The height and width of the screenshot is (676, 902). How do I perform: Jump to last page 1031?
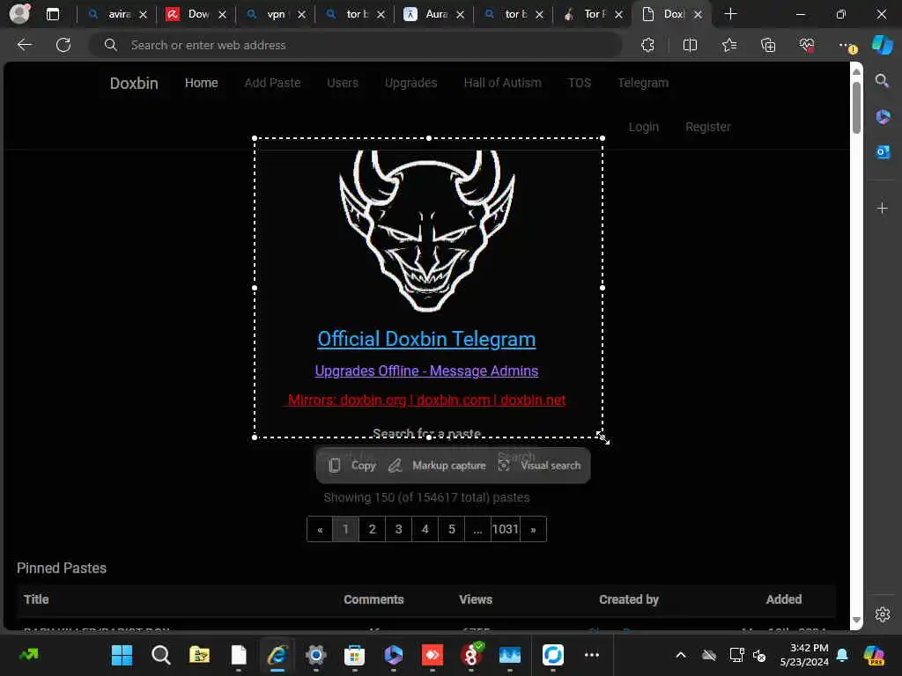[x=505, y=529]
